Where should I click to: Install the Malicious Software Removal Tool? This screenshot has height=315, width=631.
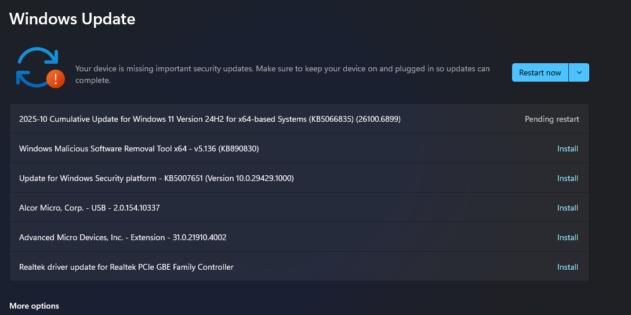pos(567,149)
